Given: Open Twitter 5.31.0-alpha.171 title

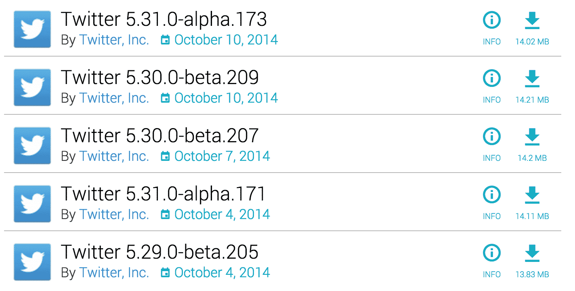Looking at the screenshot, I should (164, 194).
